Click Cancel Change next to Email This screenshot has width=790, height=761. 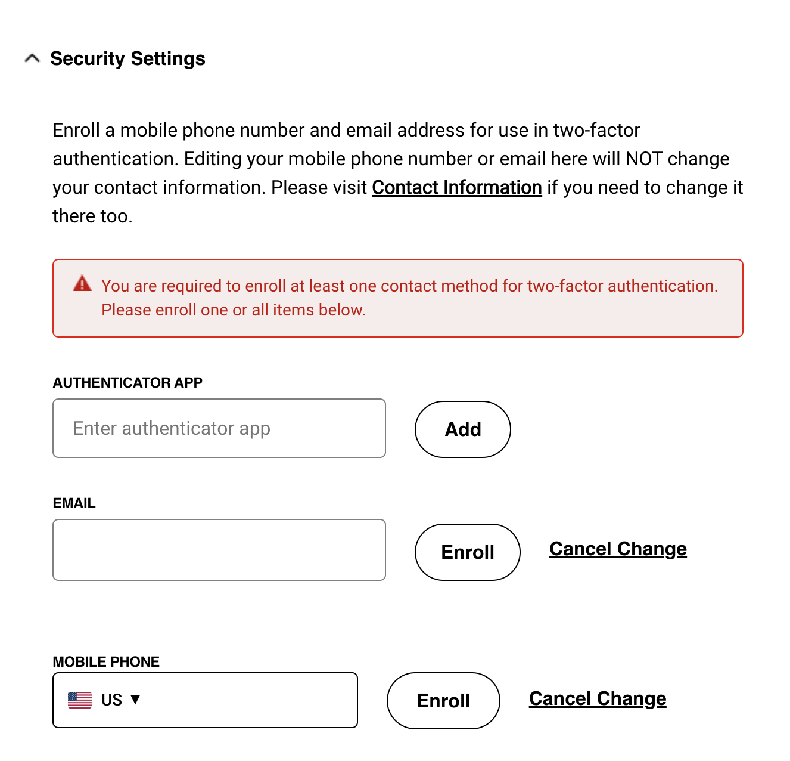point(617,549)
